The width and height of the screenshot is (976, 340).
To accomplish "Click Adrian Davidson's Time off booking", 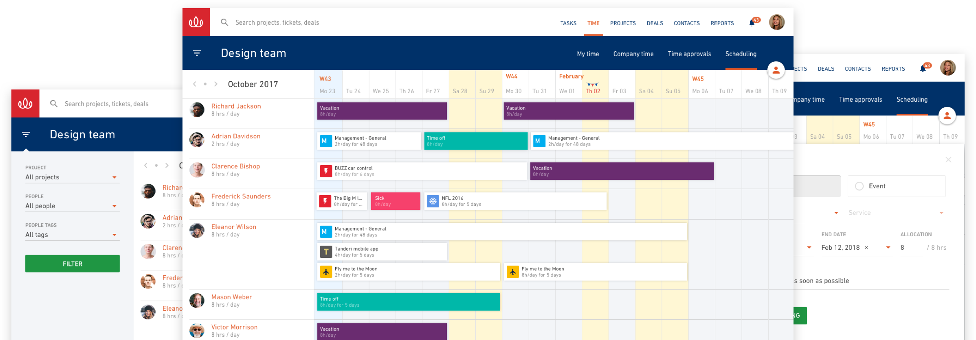I will 476,141.
